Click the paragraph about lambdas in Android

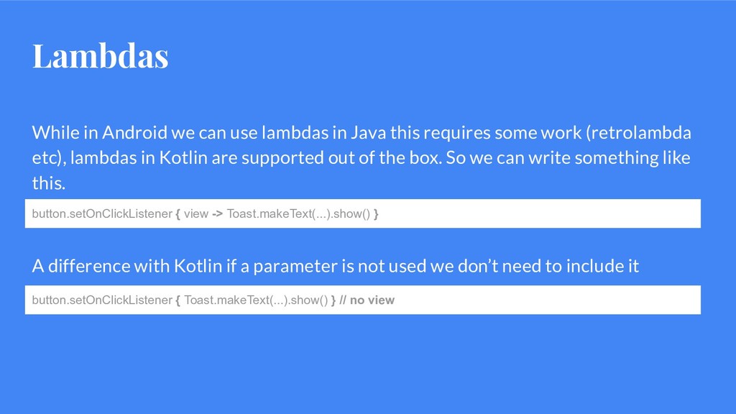362,157
